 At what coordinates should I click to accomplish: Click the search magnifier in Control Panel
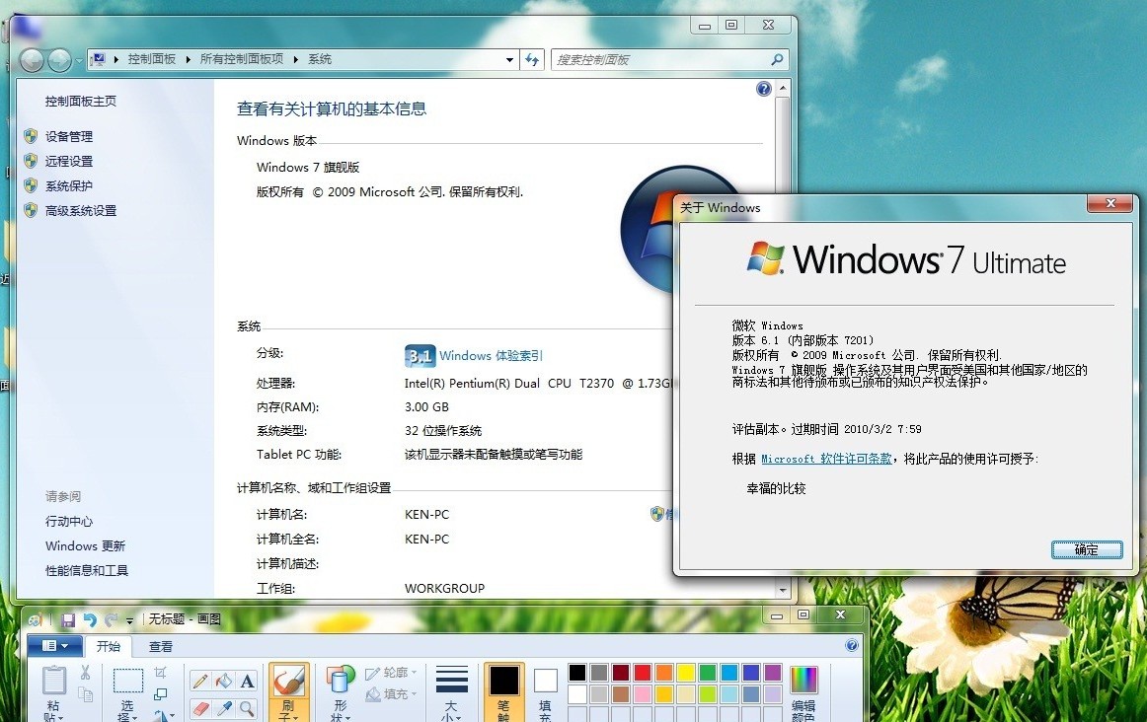pyautogui.click(x=777, y=60)
